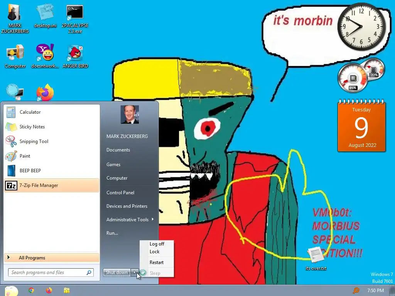
Task: Open the folder icon on the taskbar
Action: (66, 291)
